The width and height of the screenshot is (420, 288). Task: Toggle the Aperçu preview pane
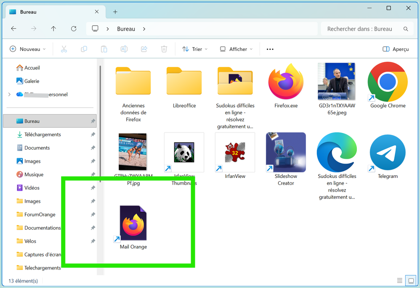[396, 49]
